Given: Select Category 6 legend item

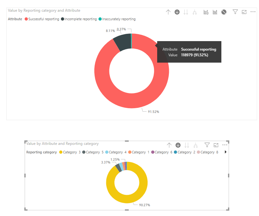Looking at the screenshot, I should pos(162,152).
